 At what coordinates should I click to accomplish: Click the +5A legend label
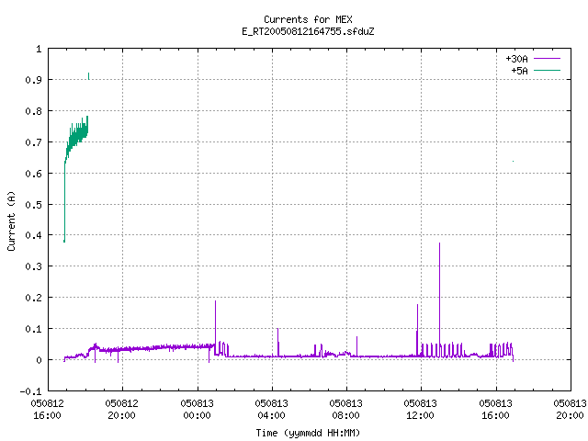click(519, 71)
